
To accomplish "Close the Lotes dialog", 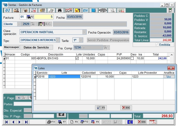I will (x=171, y=68).
